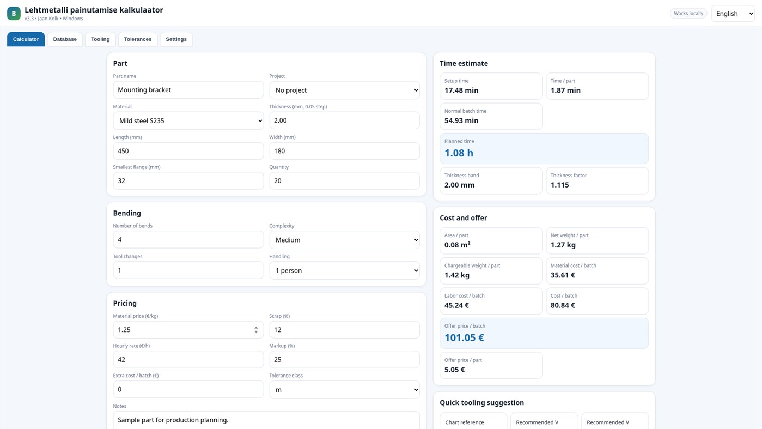Click the Material price stepper arrows
762x429 pixels.
click(x=256, y=330)
